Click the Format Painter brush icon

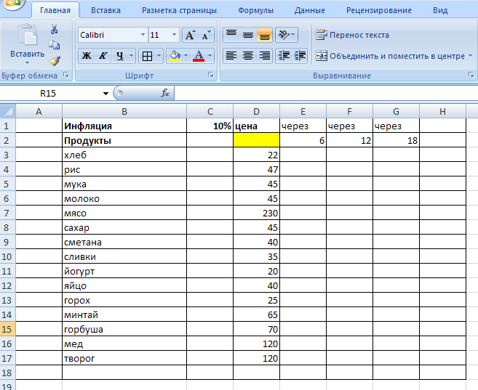click(54, 61)
